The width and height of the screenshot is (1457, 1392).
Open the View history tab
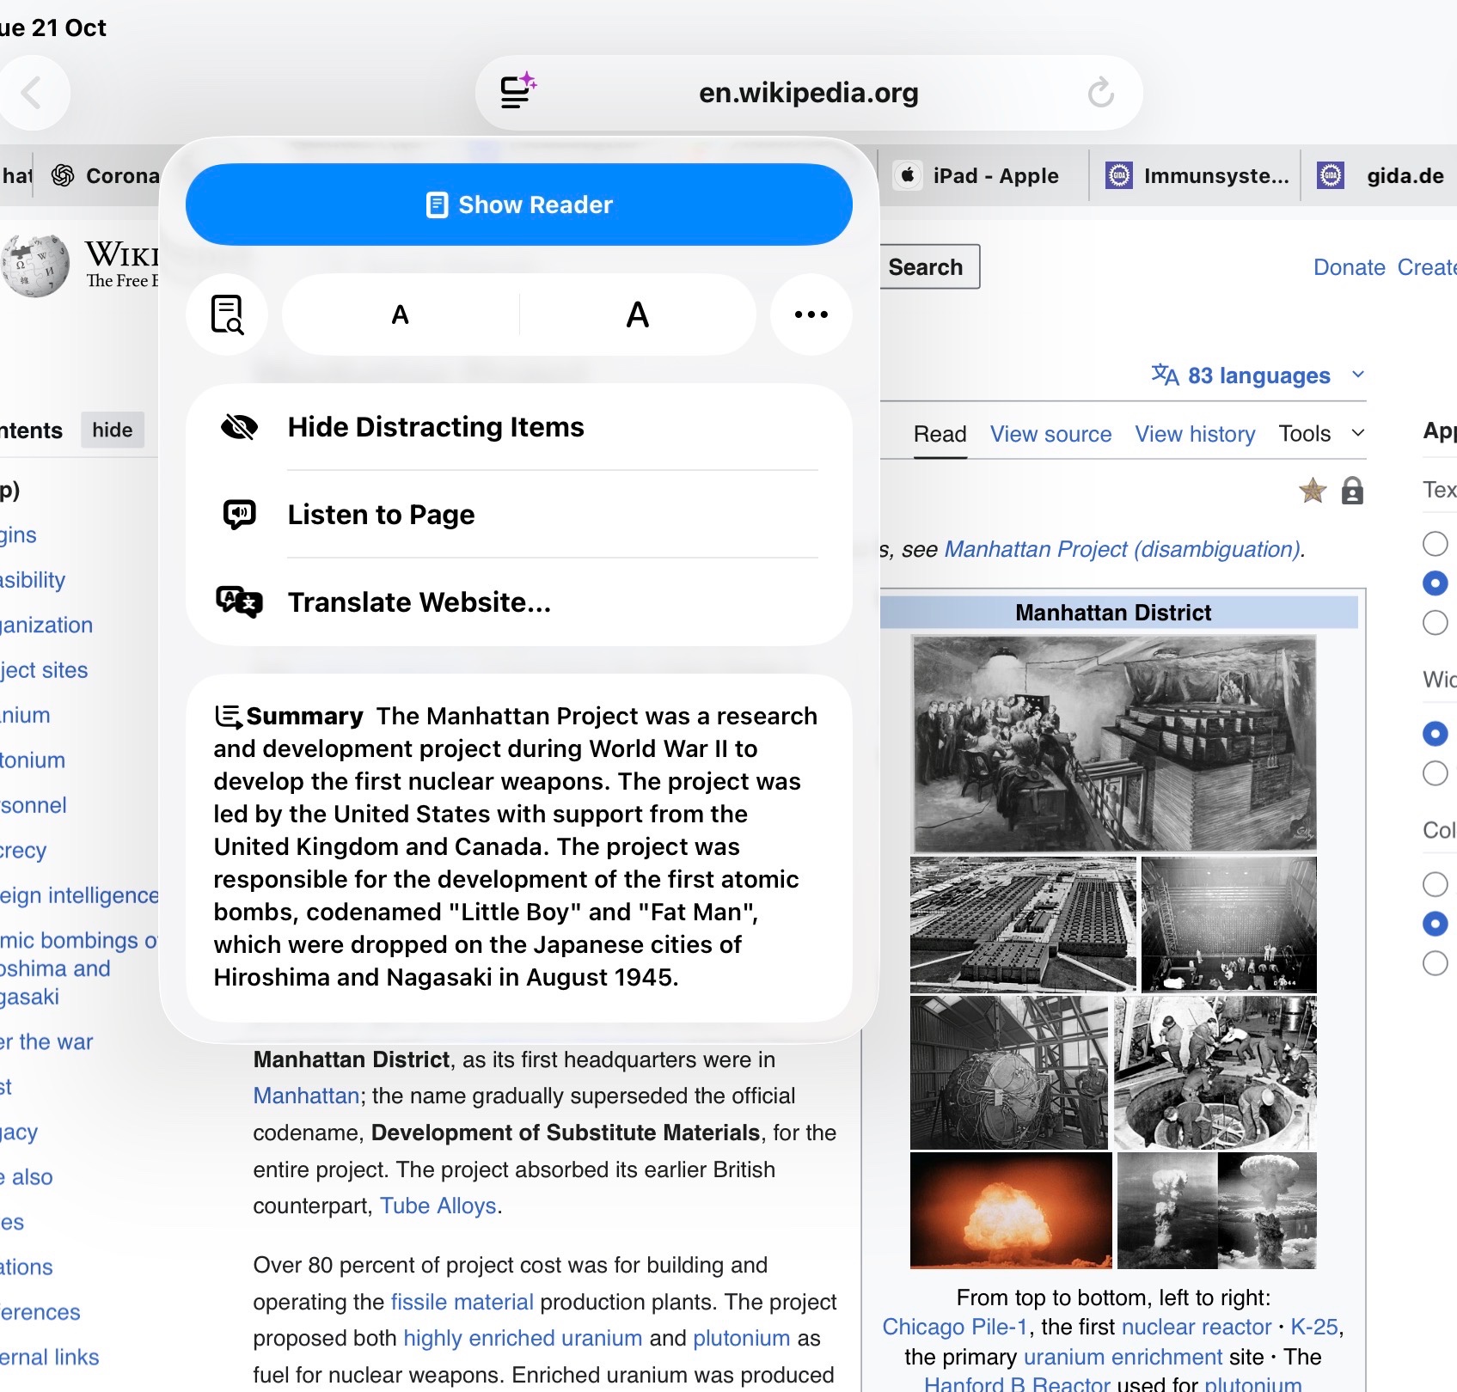click(1195, 434)
